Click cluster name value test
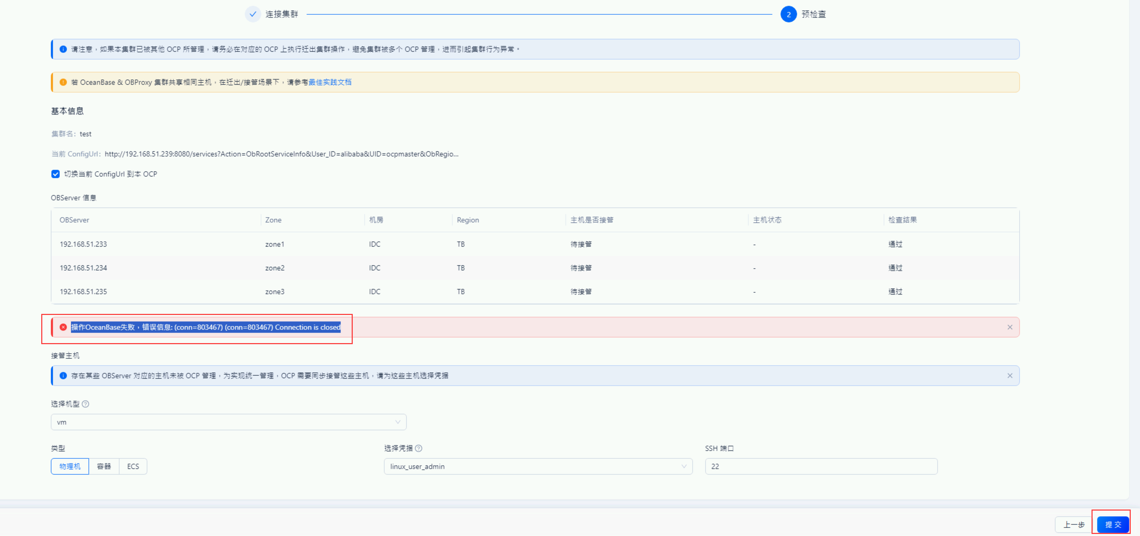The width and height of the screenshot is (1140, 536). [x=85, y=134]
